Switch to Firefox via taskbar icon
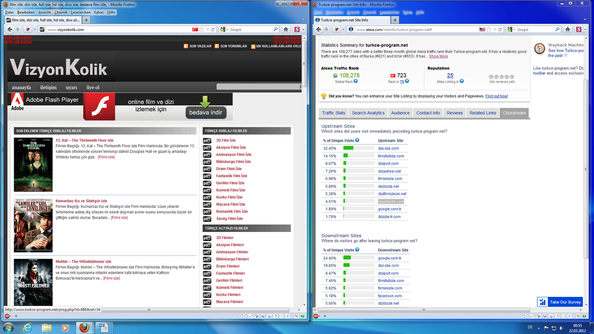Viewport: 594px width, 334px height. 85,328
